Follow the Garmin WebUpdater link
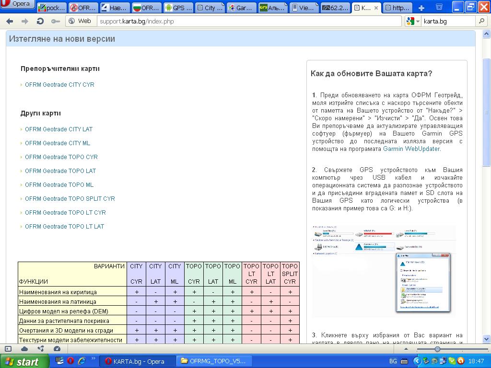The height and width of the screenshot is (368, 491). pos(411,149)
